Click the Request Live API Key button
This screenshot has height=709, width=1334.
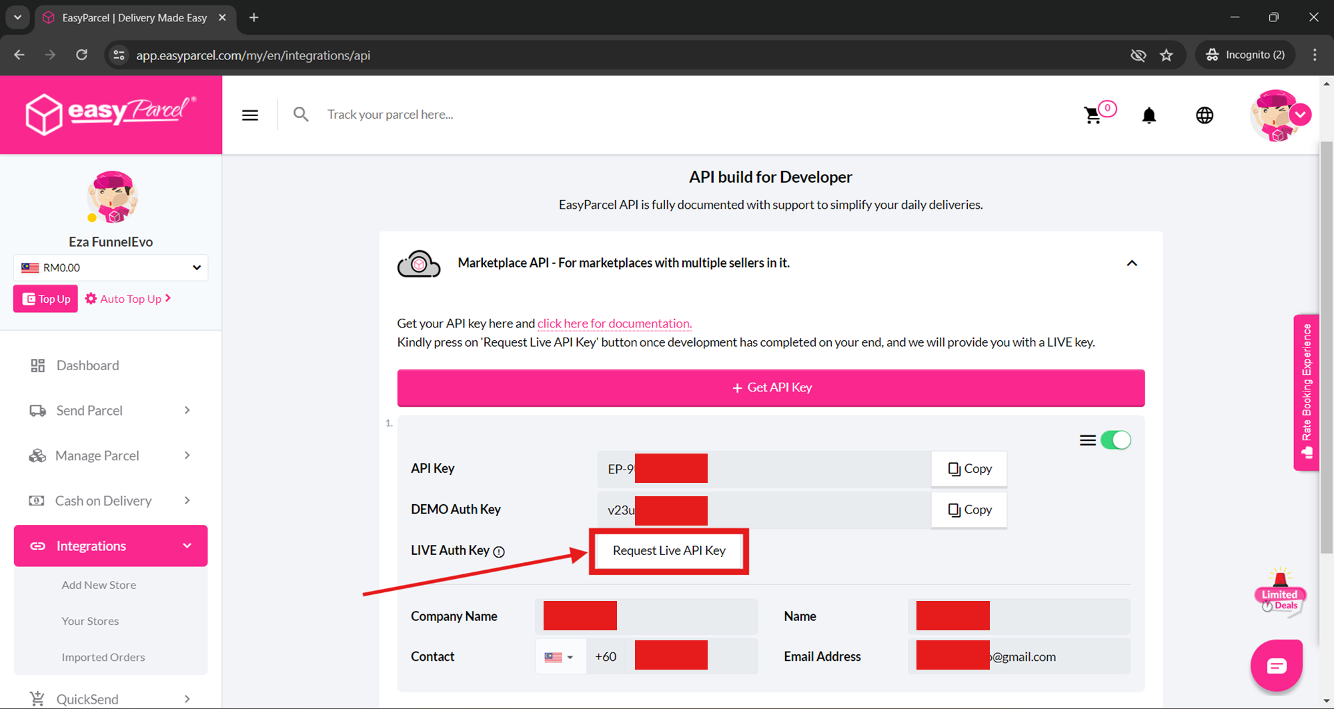669,551
